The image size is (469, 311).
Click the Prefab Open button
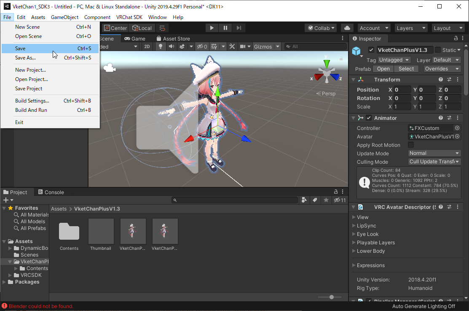[383, 69]
